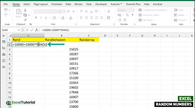Select cell B3 containing 15025
The width and height of the screenshot is (195, 108).
61,49
